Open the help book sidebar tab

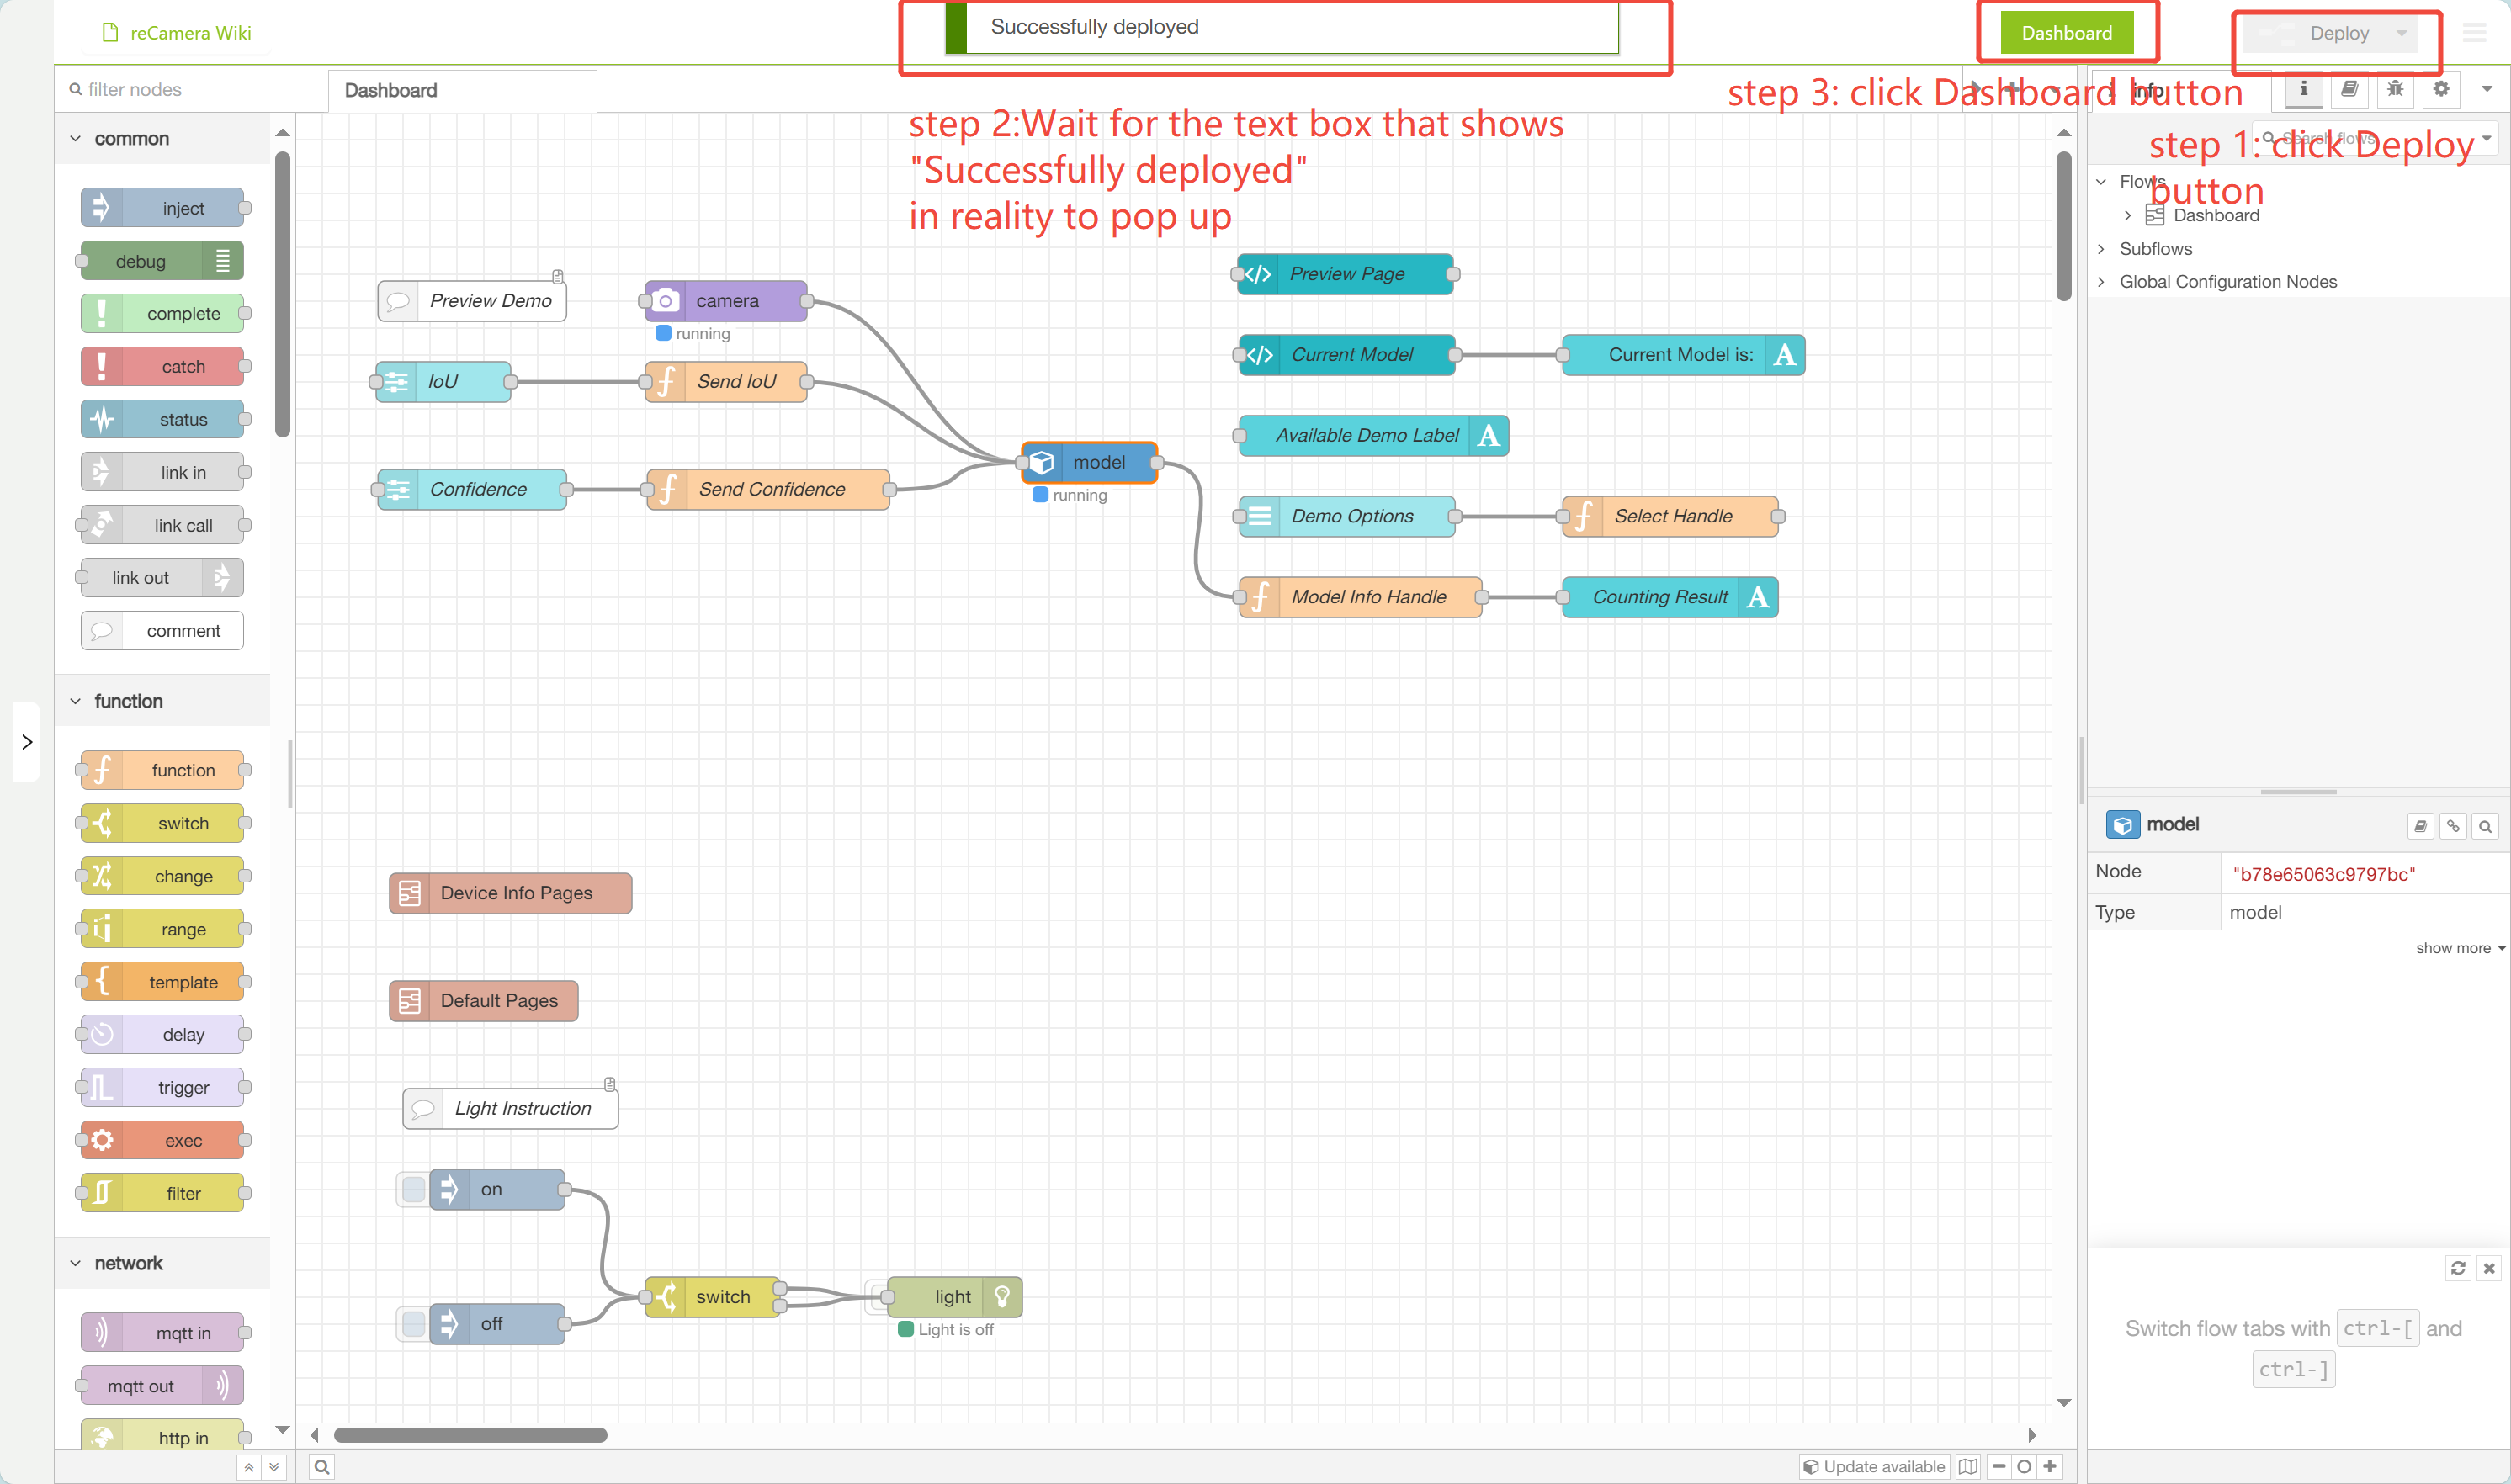click(x=2349, y=89)
